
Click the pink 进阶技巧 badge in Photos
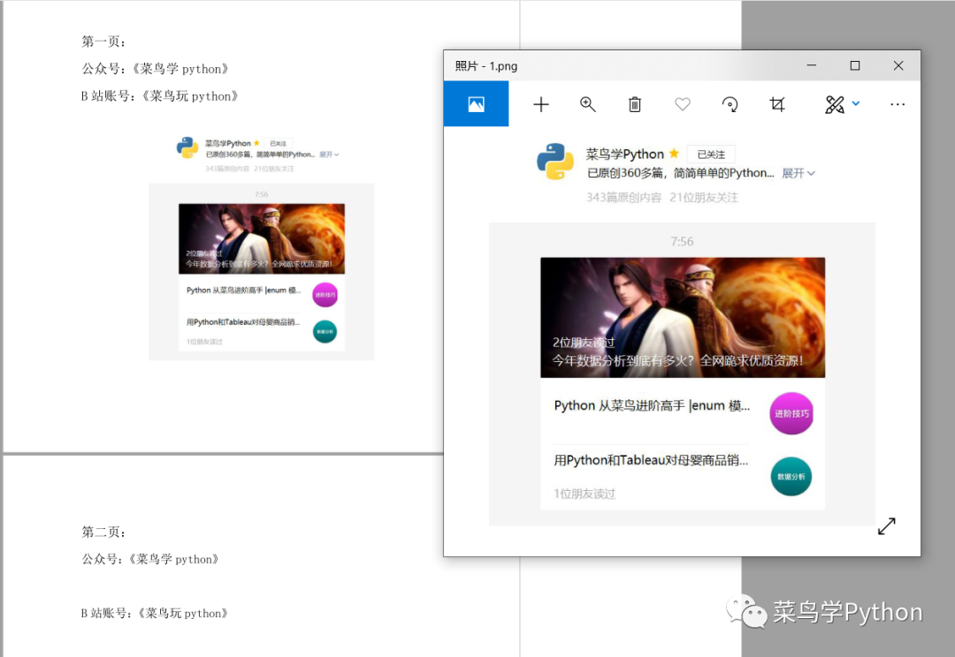[x=791, y=413]
